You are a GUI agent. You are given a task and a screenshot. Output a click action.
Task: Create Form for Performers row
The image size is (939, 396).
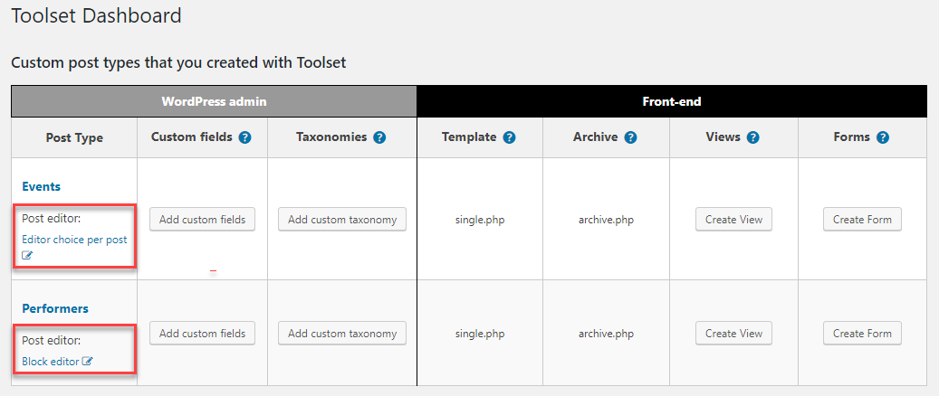tap(862, 334)
